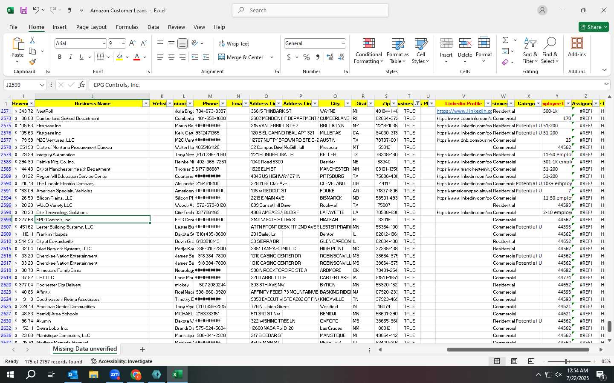Switch to the Insert tab

[x=60, y=27]
